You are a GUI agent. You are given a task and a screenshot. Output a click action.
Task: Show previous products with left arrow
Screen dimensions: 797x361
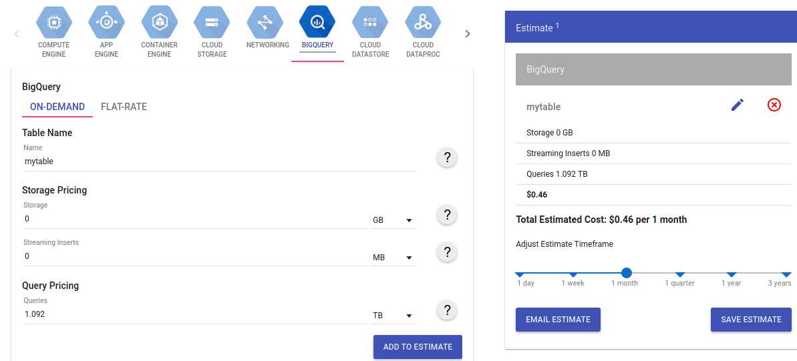coord(17,34)
